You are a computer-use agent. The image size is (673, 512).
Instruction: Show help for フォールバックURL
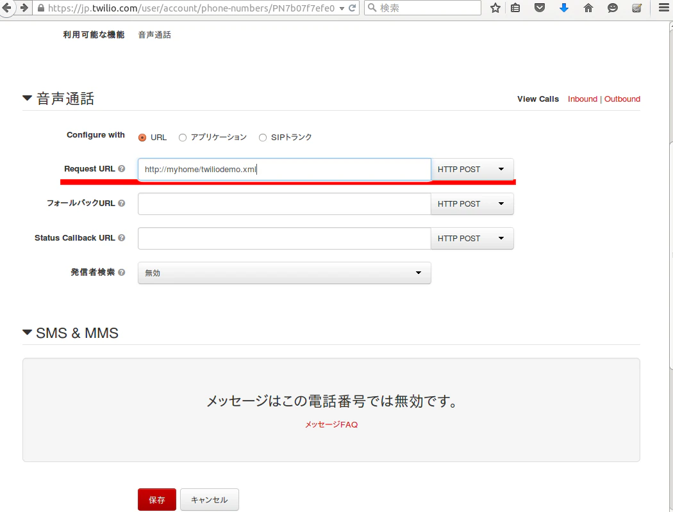122,203
